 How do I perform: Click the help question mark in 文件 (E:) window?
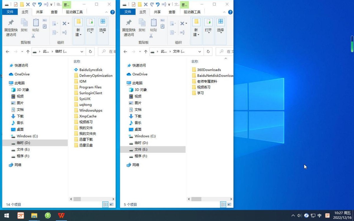(x=230, y=12)
